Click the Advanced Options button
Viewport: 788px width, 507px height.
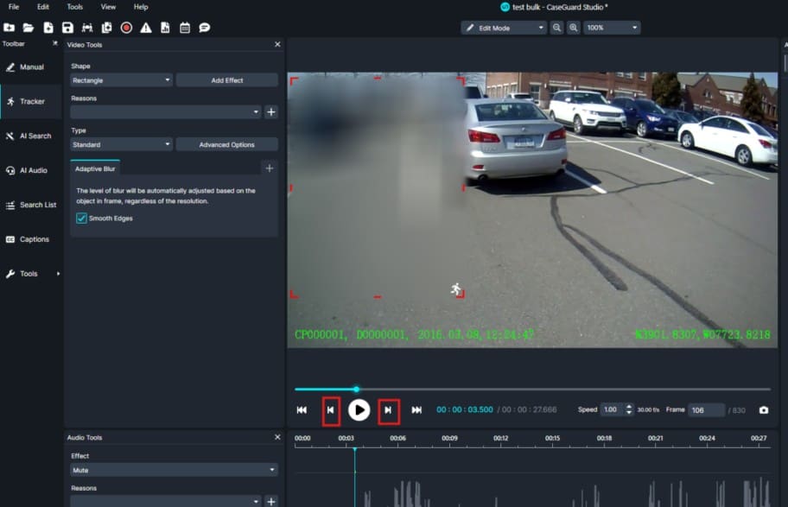pyautogui.click(x=226, y=145)
